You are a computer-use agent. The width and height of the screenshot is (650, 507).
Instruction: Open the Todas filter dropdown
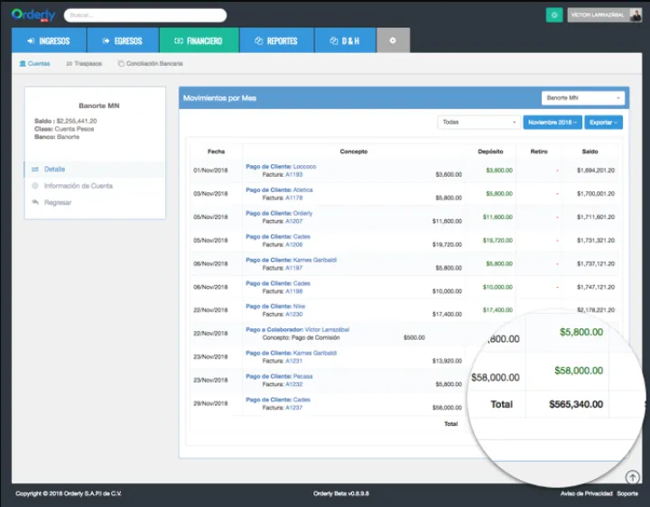click(x=478, y=122)
